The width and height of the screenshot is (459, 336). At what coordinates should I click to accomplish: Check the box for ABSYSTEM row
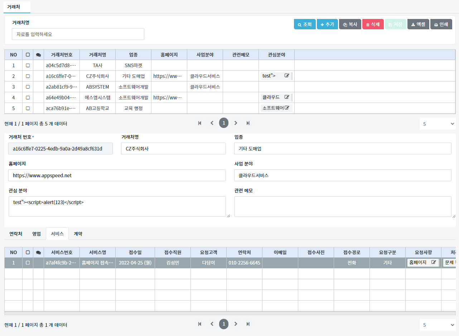tap(28, 87)
